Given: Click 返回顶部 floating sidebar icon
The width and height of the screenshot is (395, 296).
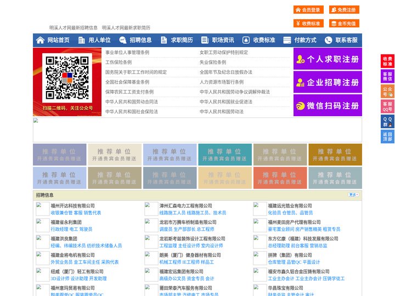Looking at the screenshot, I should coord(387,136).
